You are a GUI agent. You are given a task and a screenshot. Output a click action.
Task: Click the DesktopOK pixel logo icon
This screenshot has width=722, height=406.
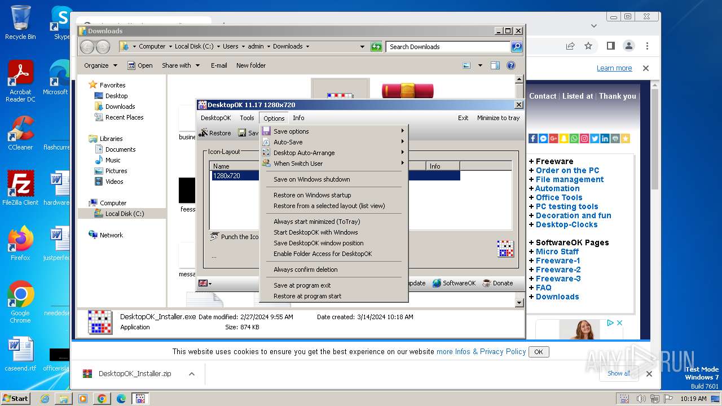tap(505, 249)
